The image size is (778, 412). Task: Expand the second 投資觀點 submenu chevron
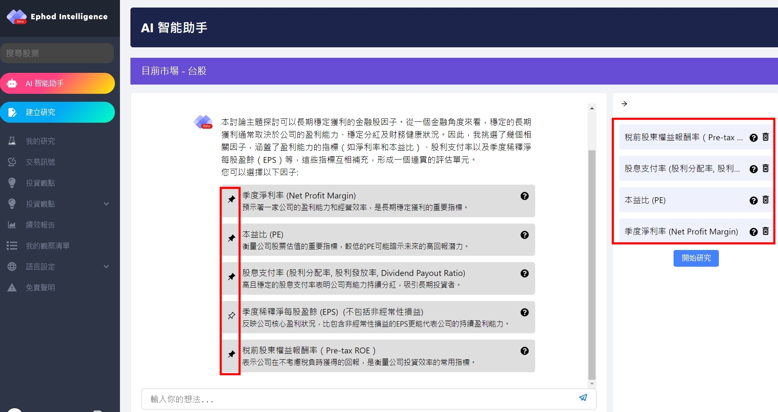[x=106, y=204]
